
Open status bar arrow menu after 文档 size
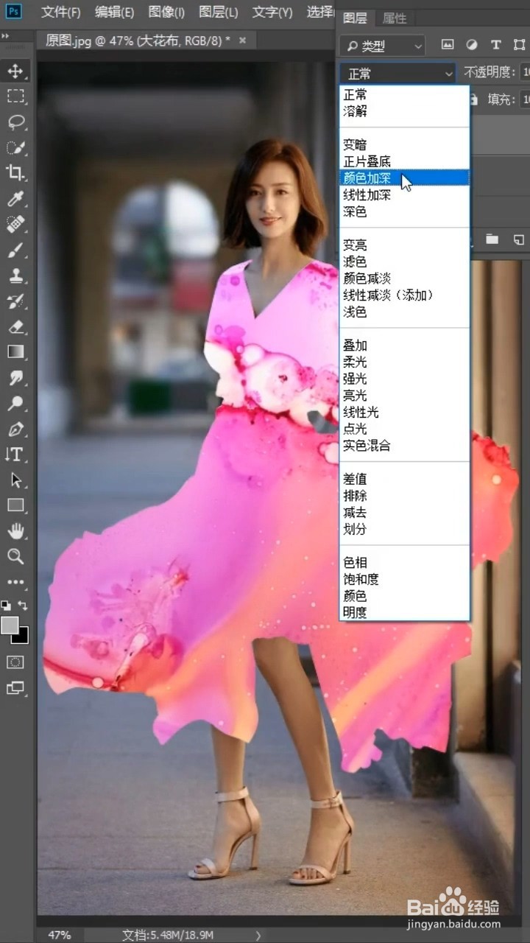point(258,935)
